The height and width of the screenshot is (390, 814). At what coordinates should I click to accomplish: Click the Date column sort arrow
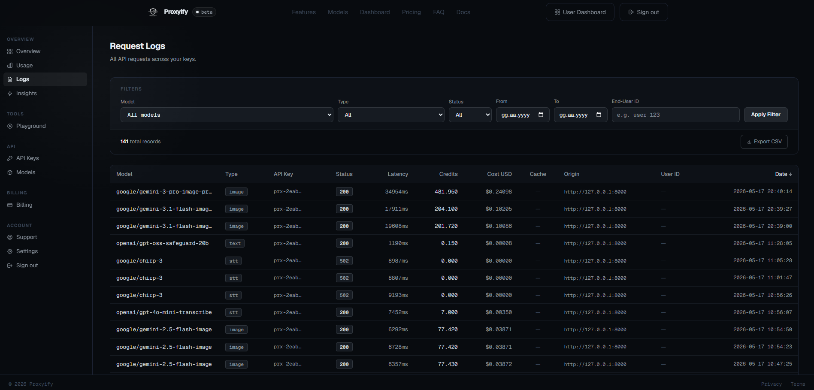pyautogui.click(x=790, y=174)
